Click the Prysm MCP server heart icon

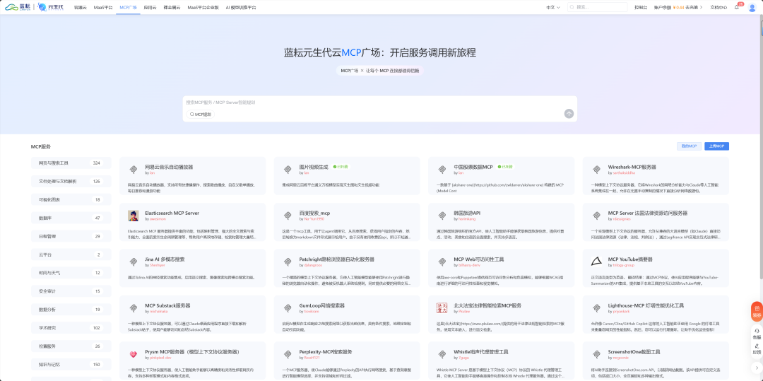pyautogui.click(x=133, y=354)
